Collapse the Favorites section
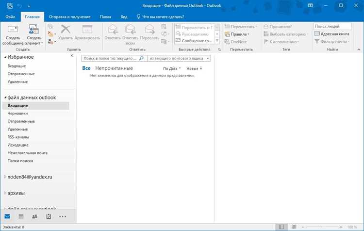Viewport: 364px width, 231px height. tap(5, 57)
